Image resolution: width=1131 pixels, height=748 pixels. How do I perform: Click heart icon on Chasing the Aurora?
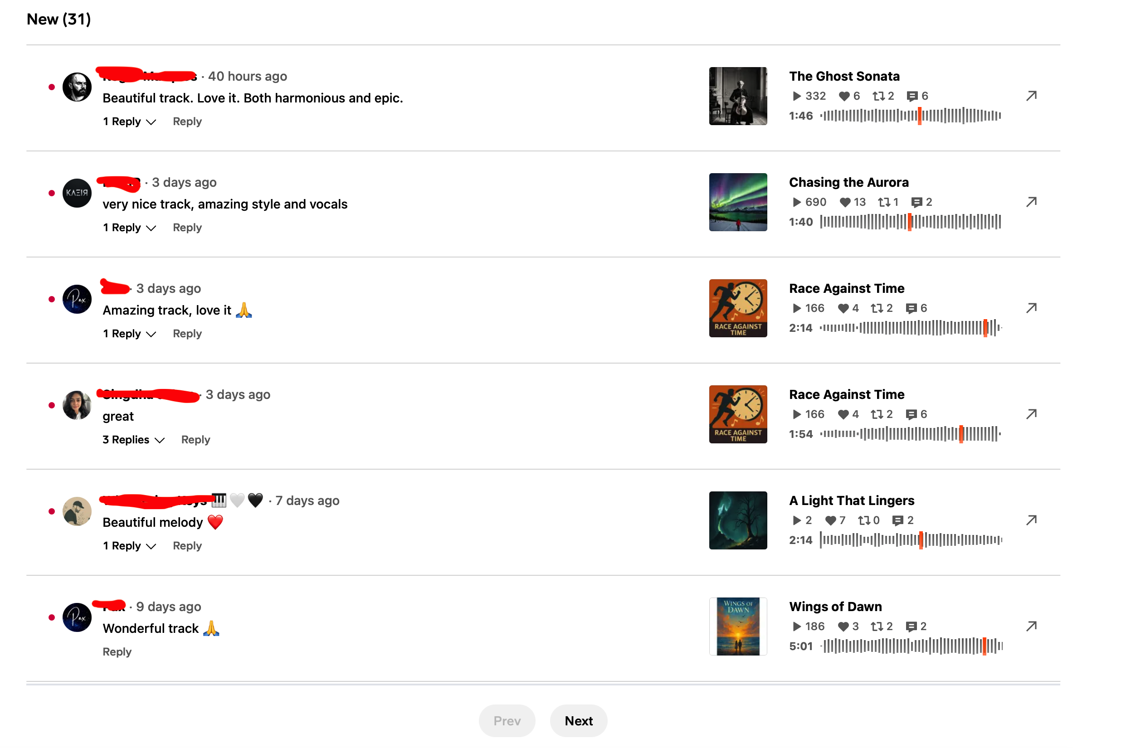click(x=845, y=202)
